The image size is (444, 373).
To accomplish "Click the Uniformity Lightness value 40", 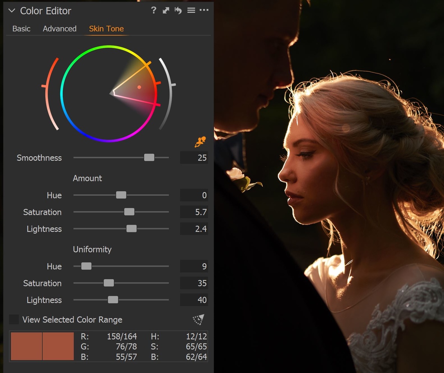I will (x=194, y=300).
